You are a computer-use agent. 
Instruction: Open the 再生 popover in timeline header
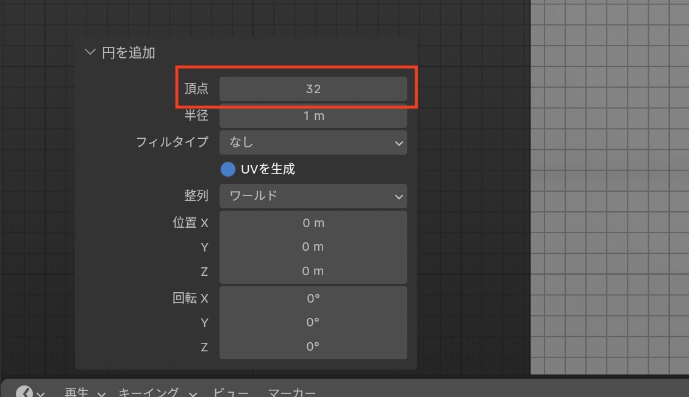tap(85, 393)
